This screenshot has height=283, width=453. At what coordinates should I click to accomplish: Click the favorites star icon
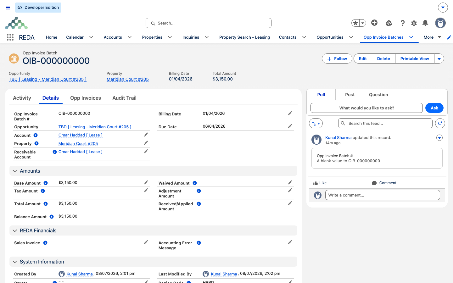(355, 23)
